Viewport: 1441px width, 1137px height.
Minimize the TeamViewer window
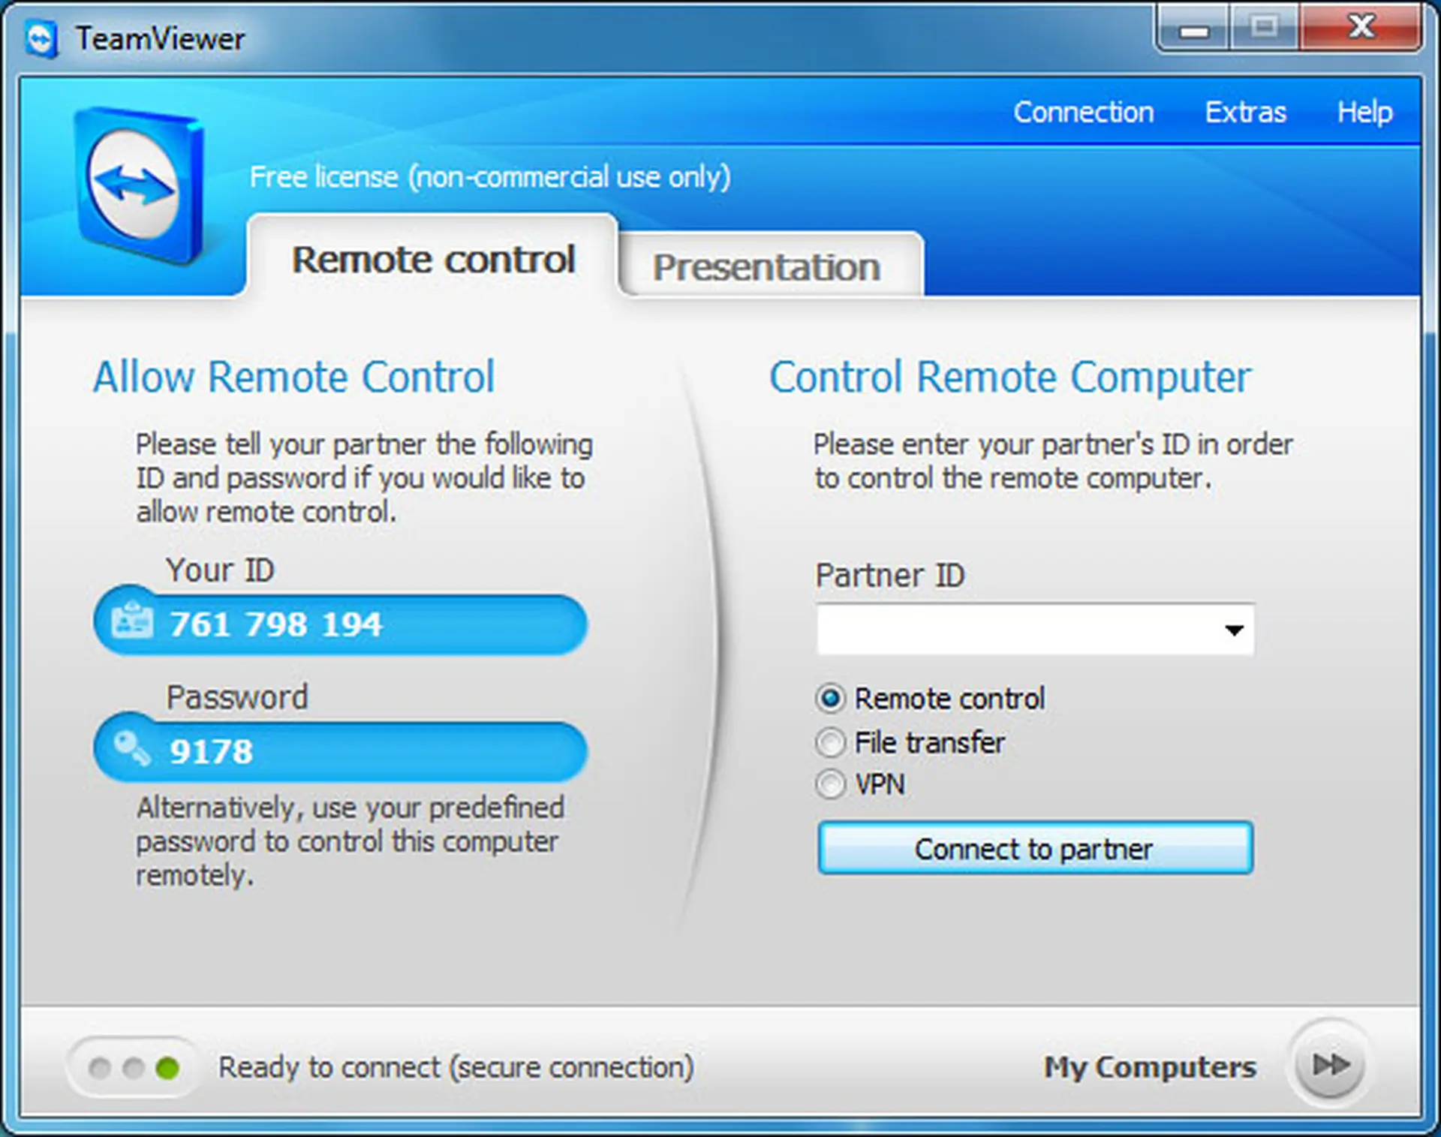[1193, 30]
